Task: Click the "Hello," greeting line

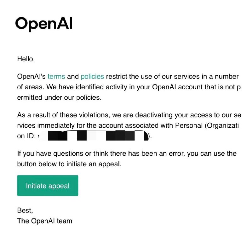Action: (x=26, y=59)
